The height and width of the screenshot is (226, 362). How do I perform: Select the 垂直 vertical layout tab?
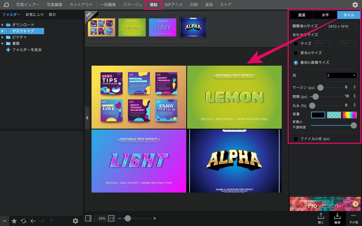tap(302, 15)
